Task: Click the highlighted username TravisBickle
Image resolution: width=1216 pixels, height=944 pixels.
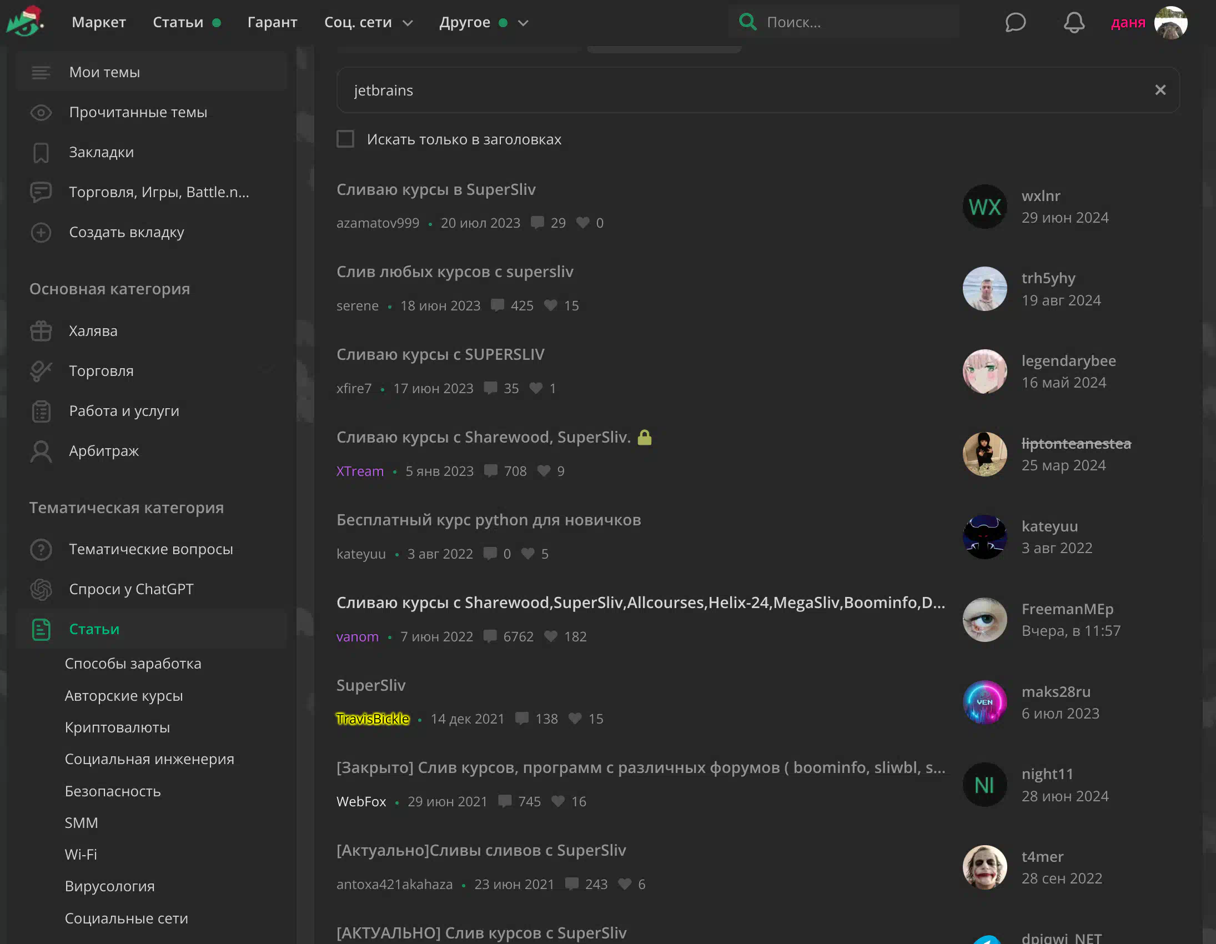Action: 373,719
